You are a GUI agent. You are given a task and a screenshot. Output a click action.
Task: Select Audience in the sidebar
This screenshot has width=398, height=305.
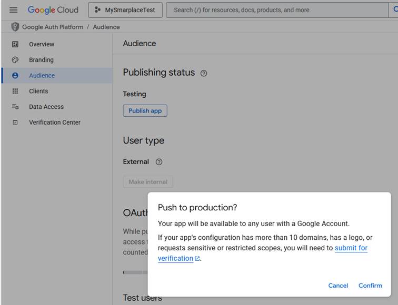(x=42, y=76)
